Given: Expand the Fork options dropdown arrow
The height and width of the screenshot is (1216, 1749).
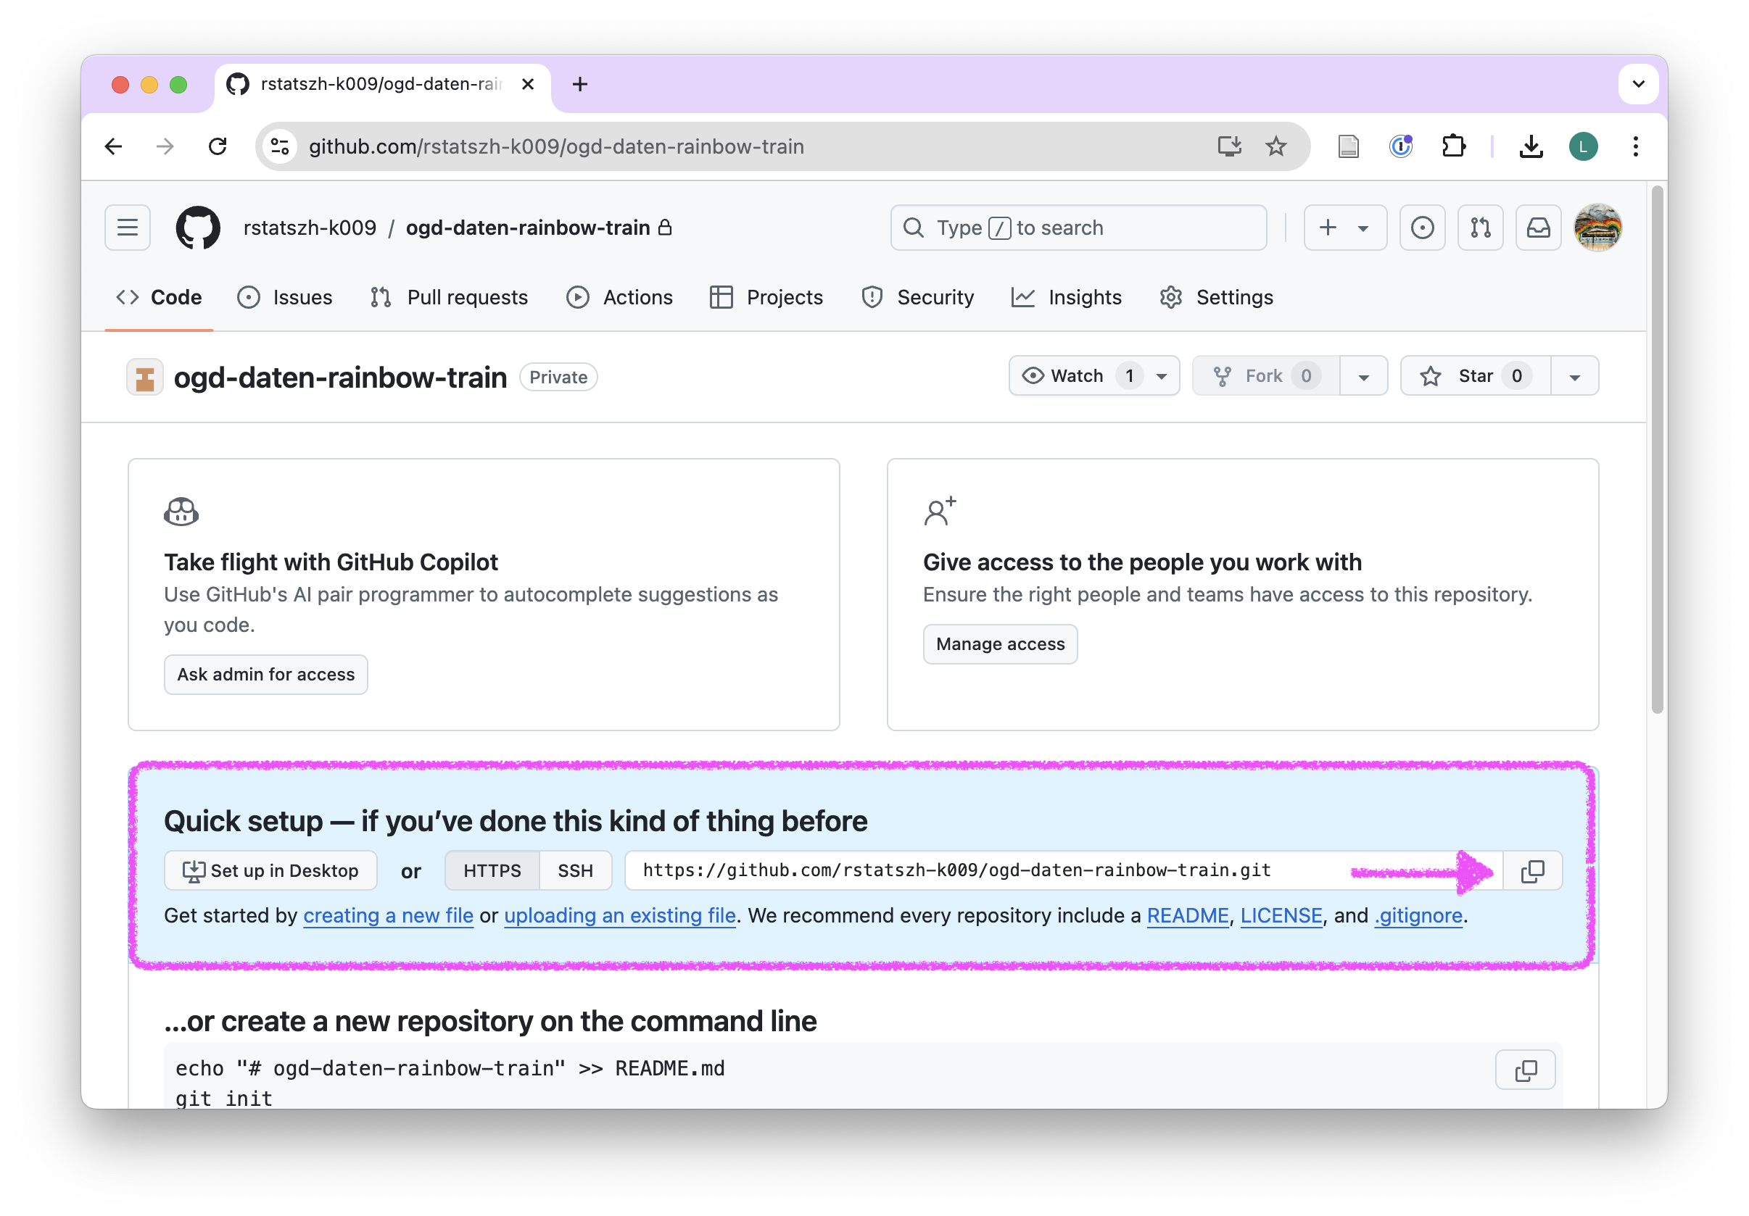Looking at the screenshot, I should pos(1363,376).
